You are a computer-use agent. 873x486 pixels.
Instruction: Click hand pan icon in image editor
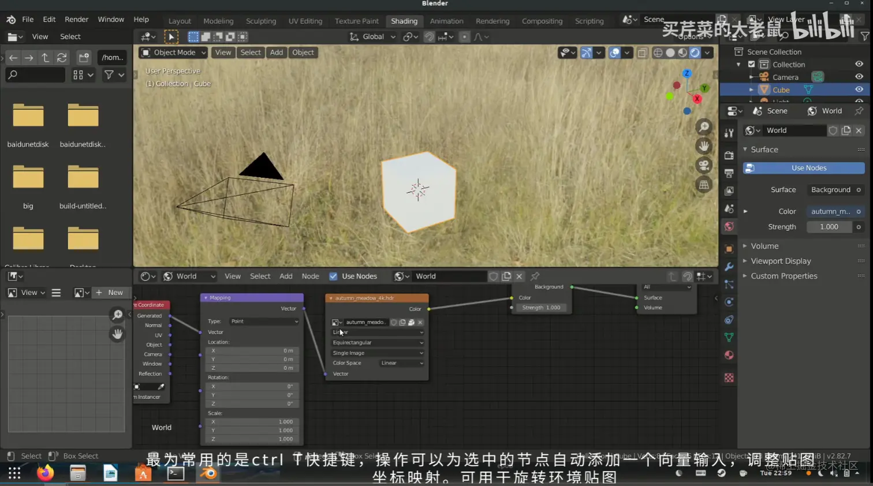[x=117, y=334]
